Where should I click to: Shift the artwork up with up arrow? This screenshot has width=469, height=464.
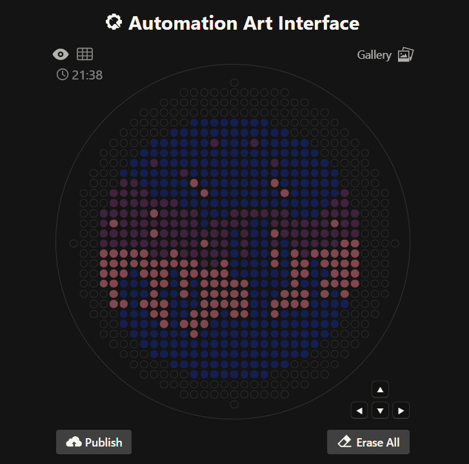coord(381,390)
